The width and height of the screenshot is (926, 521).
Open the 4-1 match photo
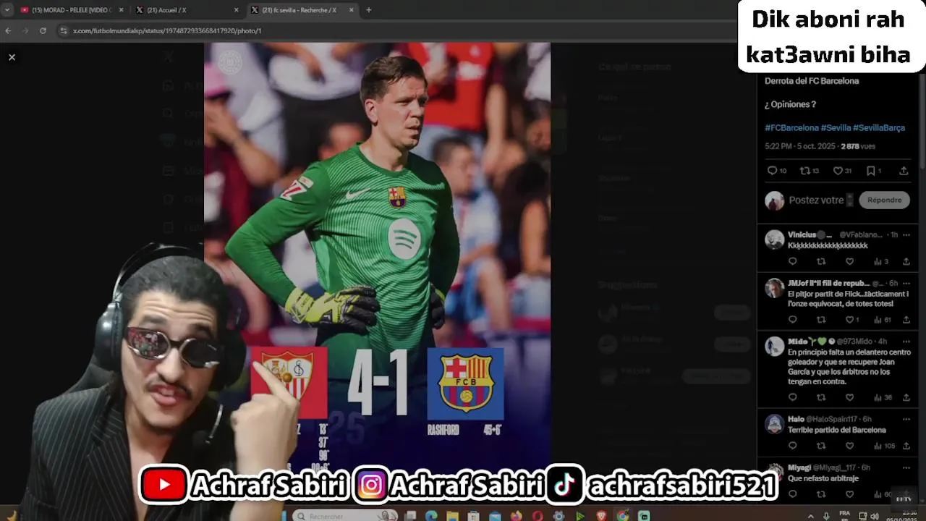(x=377, y=260)
